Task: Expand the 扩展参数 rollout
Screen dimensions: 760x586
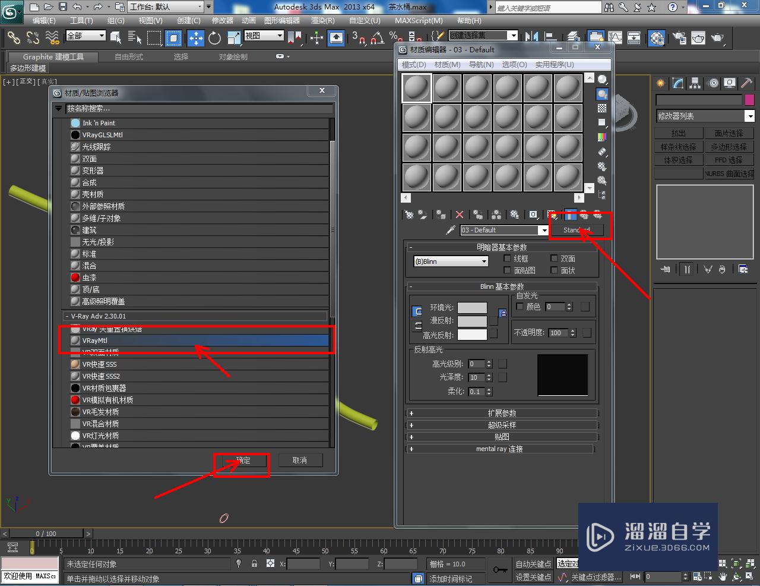Action: pos(502,413)
